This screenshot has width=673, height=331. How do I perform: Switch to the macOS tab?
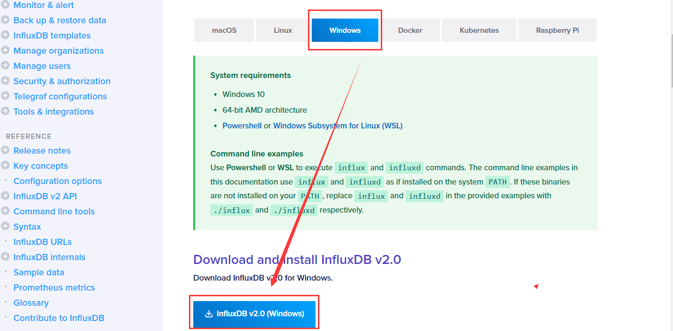(224, 30)
